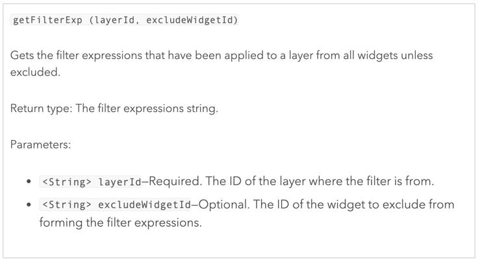This screenshot has height=259, width=478.
Task: Click the first bullet point marker
Action: tap(29, 182)
